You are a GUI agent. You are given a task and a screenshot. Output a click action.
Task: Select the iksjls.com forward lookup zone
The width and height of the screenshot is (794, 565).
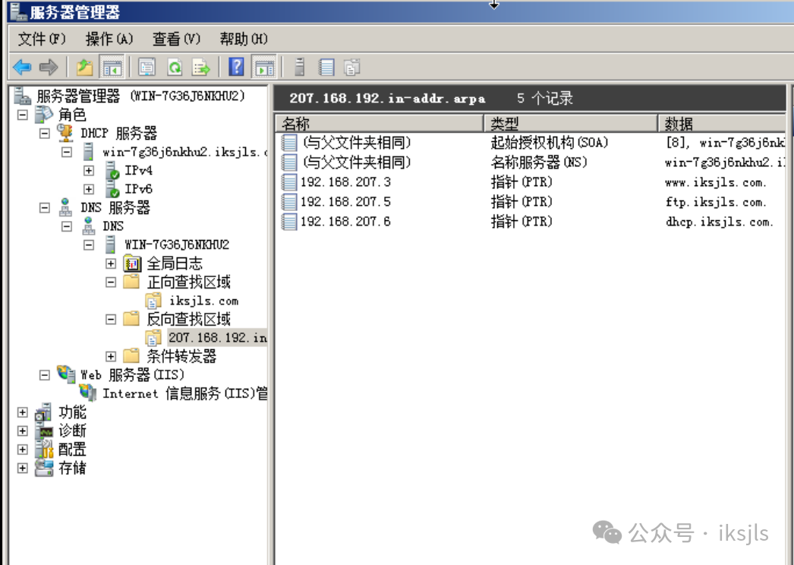coord(203,301)
